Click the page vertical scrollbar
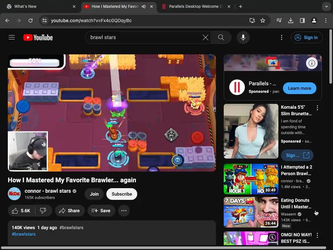 [x=330, y=57]
